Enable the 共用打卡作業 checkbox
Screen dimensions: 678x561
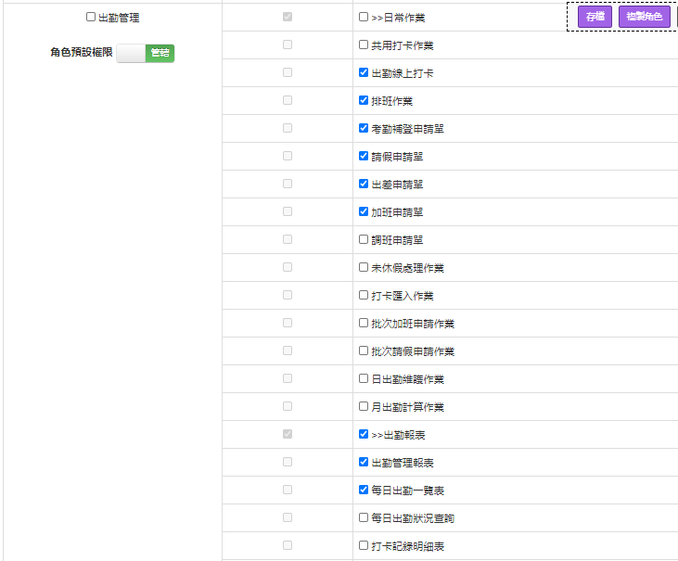364,45
